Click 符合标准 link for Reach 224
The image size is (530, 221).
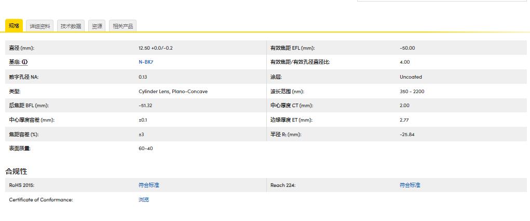(410, 185)
